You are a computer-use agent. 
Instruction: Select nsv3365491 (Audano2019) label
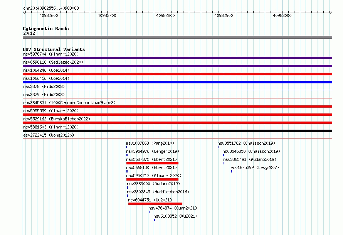coord(250,159)
